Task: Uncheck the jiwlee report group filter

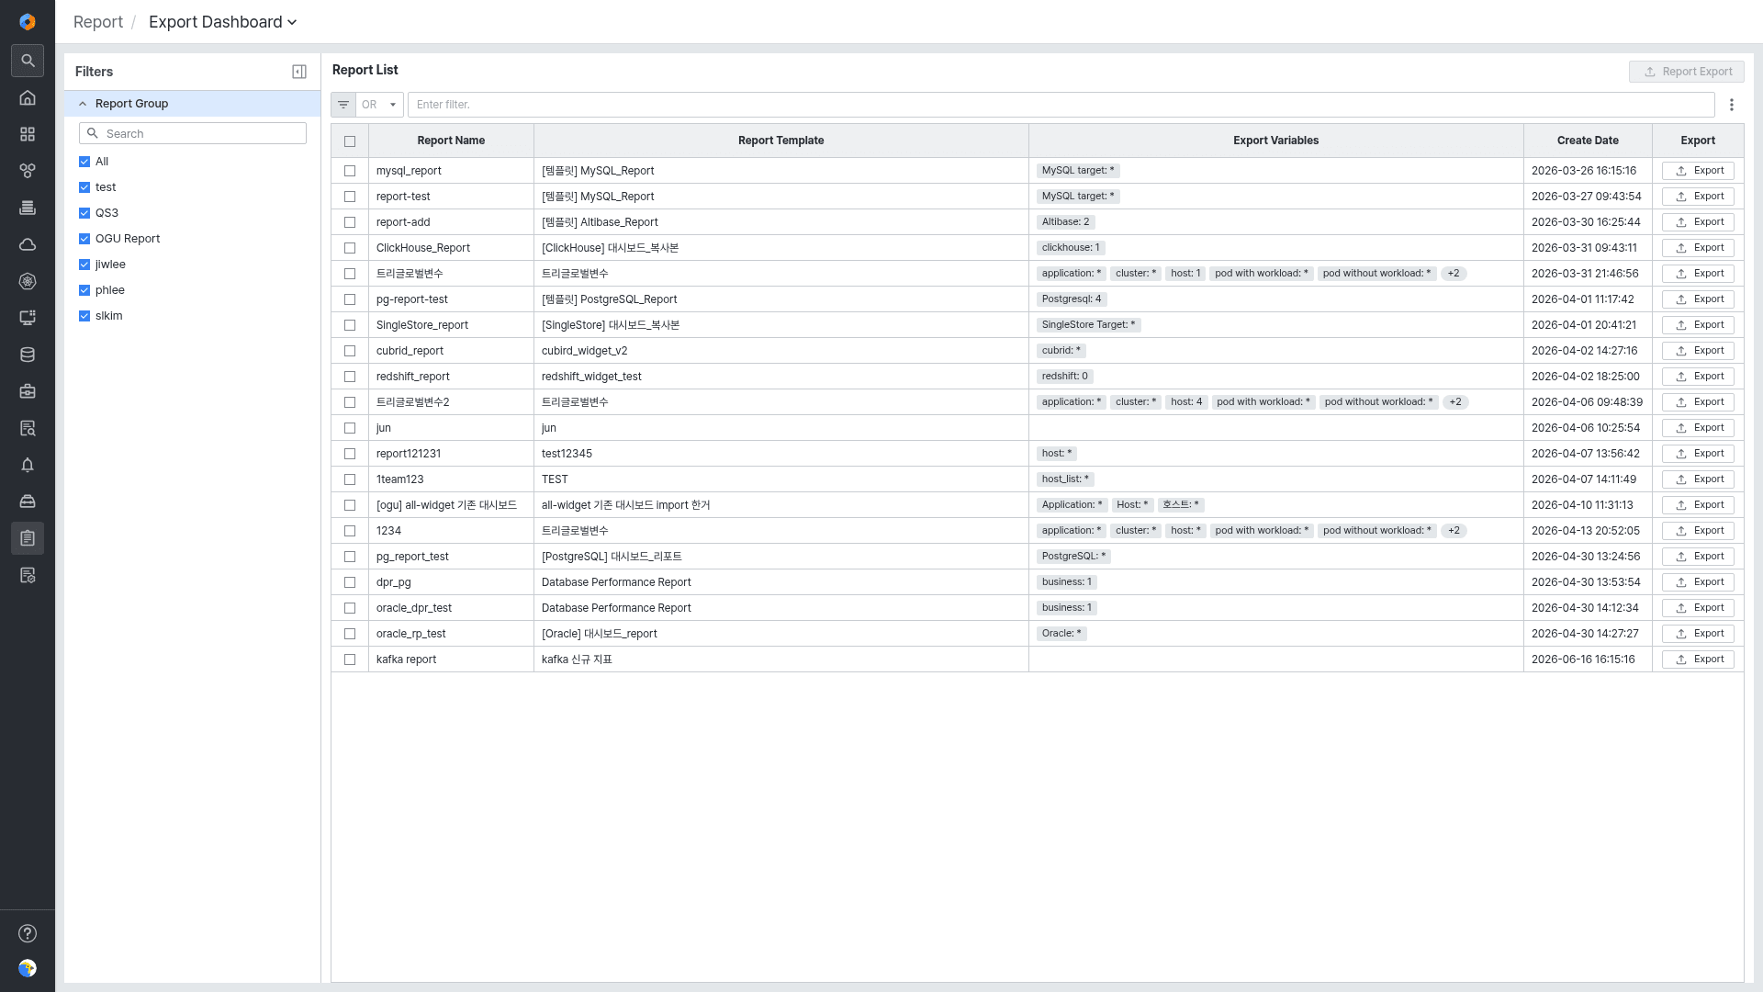Action: point(84,265)
